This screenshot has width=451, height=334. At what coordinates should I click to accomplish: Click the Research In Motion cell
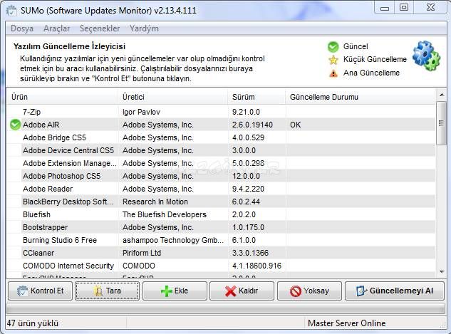[155, 202]
